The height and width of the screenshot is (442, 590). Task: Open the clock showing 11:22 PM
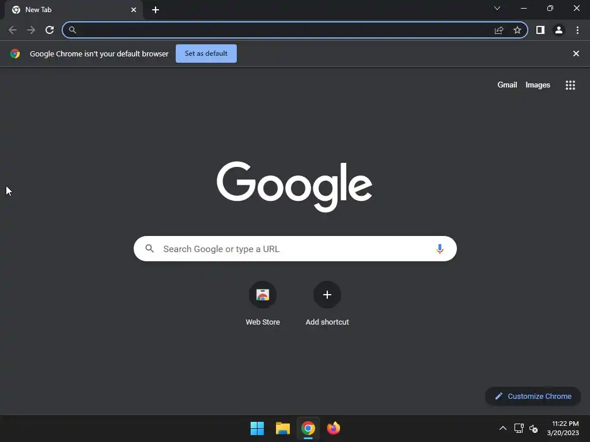pos(563,428)
